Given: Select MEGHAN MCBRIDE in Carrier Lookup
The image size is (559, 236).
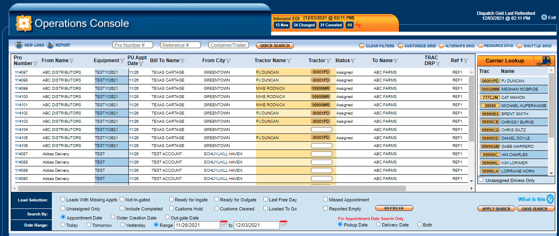Looking at the screenshot, I should coord(513,89).
